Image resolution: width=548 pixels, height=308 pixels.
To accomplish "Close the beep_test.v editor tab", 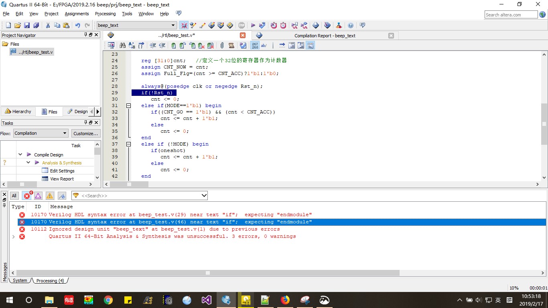I will pyautogui.click(x=243, y=35).
